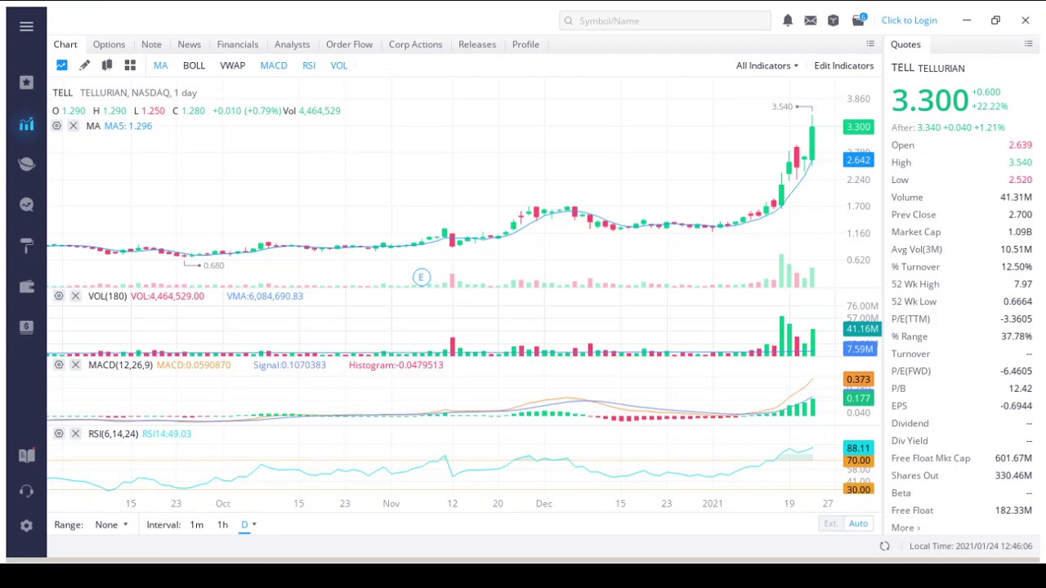Open the Quotes panel list menu icon

tap(1028, 44)
